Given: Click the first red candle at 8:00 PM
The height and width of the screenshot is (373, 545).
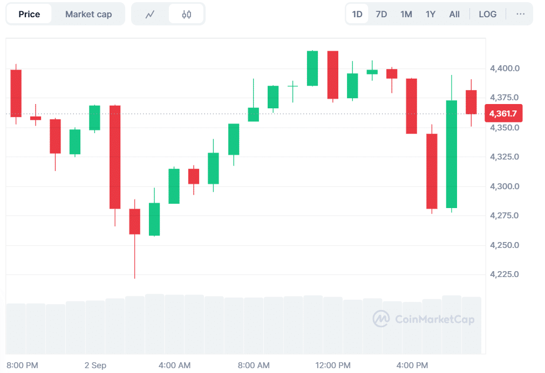Looking at the screenshot, I should coord(16,93).
